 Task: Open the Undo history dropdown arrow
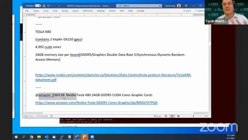click(x=51, y=6)
